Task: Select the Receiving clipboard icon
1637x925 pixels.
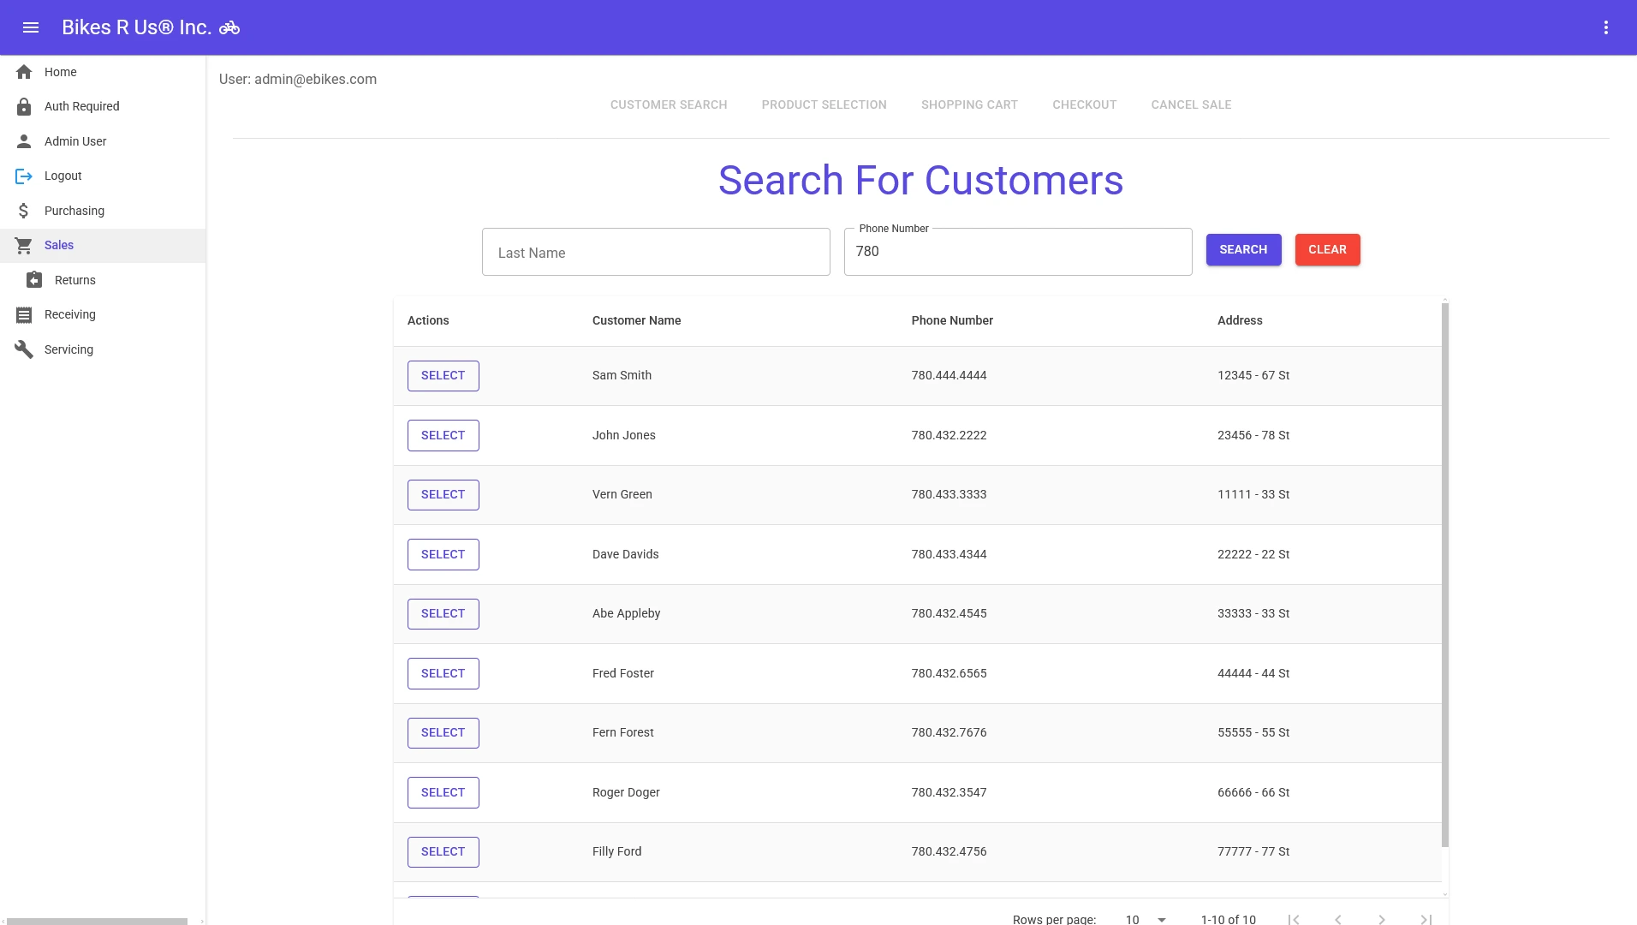Action: 24,314
